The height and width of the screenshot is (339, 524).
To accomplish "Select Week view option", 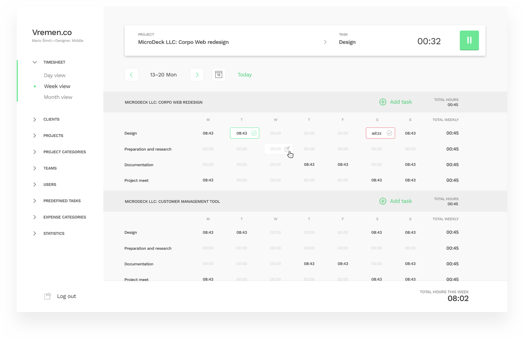I will point(57,86).
